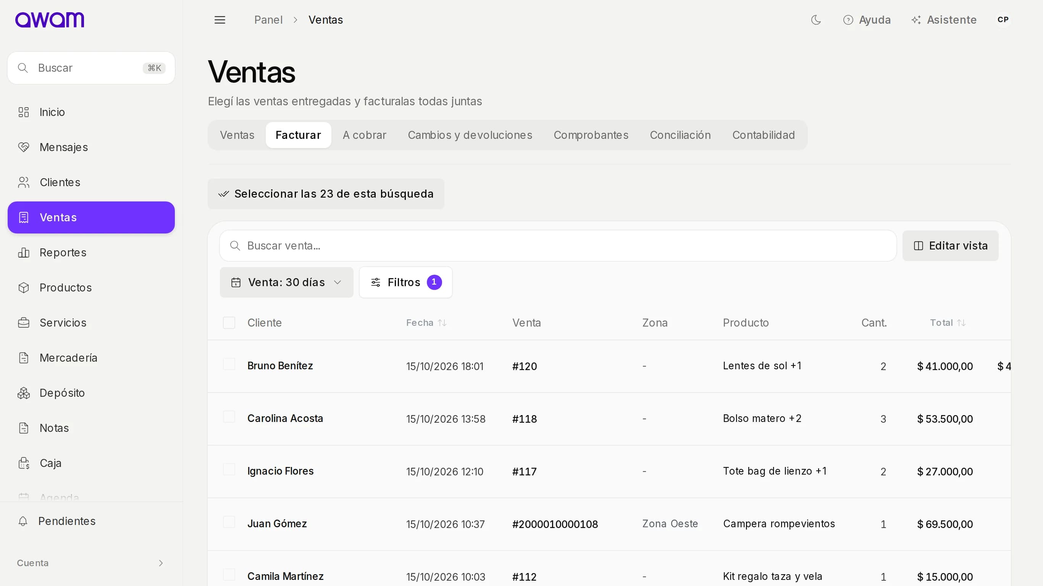Image resolution: width=1043 pixels, height=586 pixels.
Task: Select all rows header checkbox
Action: [229, 323]
